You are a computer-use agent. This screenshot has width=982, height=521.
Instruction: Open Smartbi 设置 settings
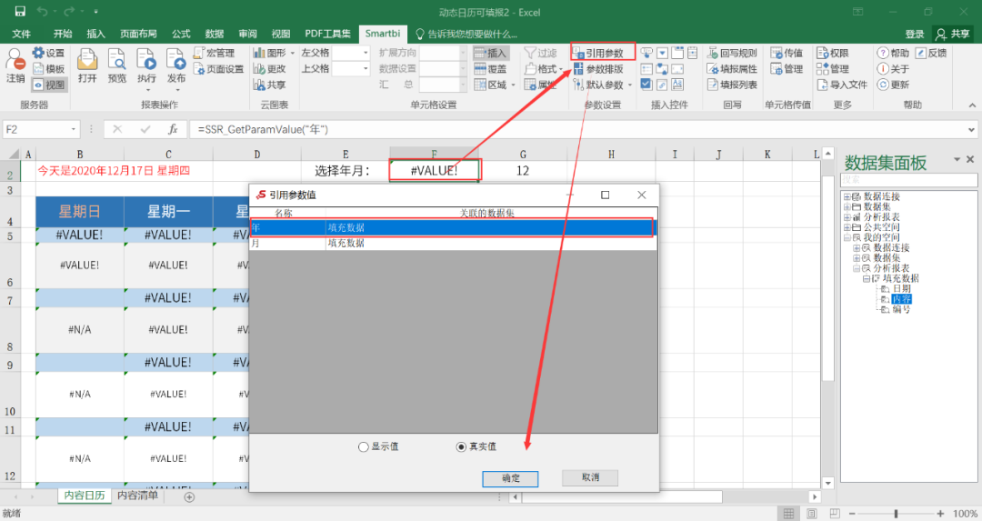tap(48, 54)
